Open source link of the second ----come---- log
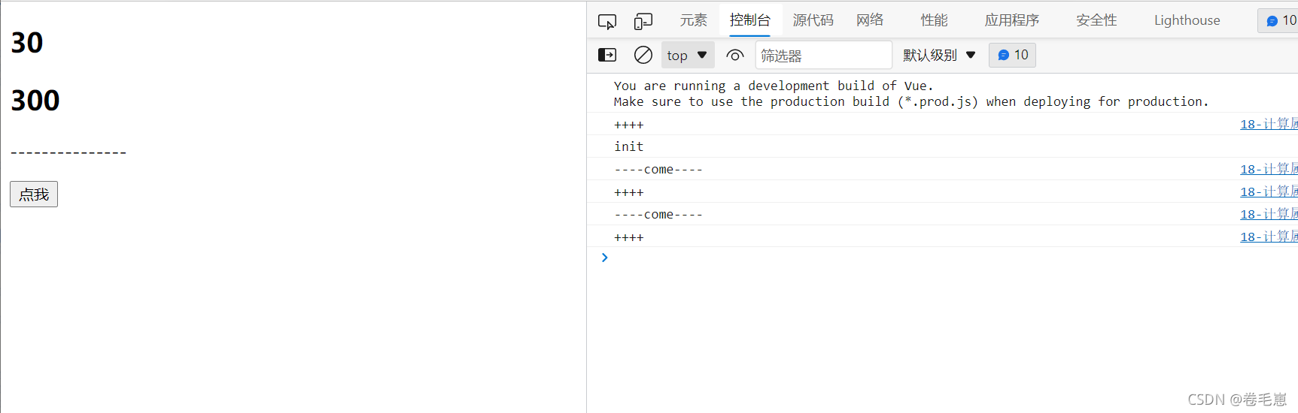 pyautogui.click(x=1269, y=214)
